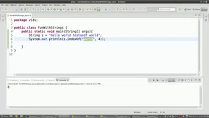This screenshot has width=209, height=118.
Task: Click Remove All Terminated Launches icon
Action: pyautogui.click(x=157, y=80)
